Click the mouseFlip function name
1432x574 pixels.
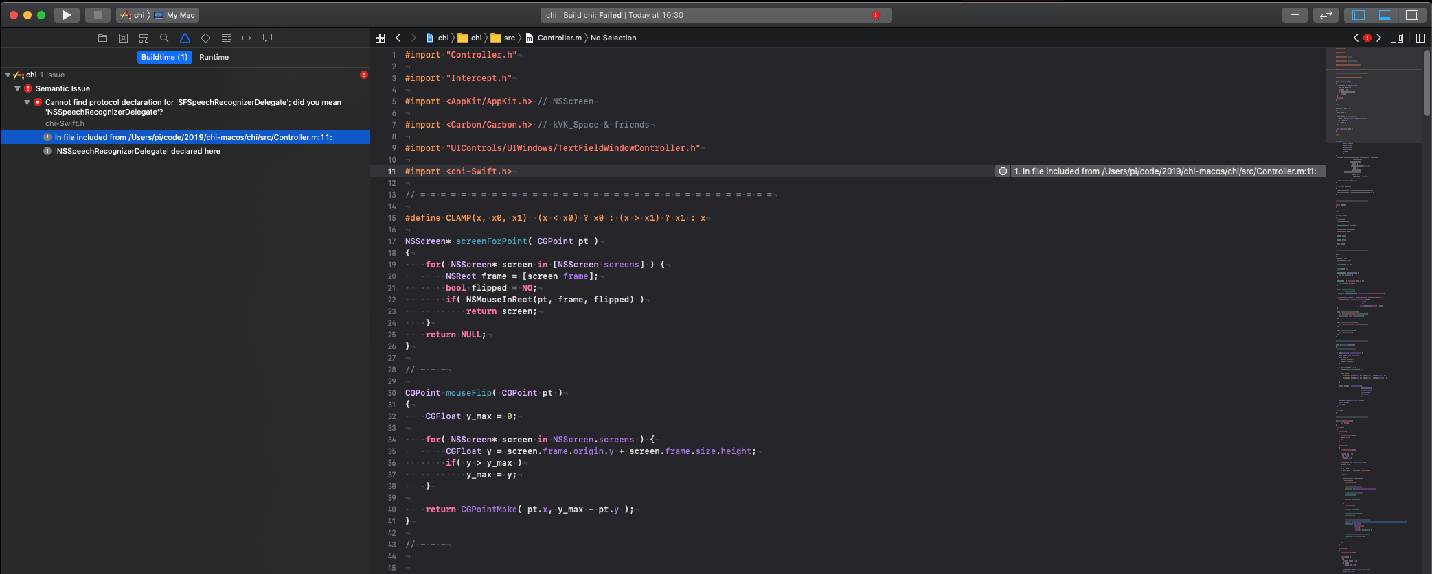pos(468,393)
